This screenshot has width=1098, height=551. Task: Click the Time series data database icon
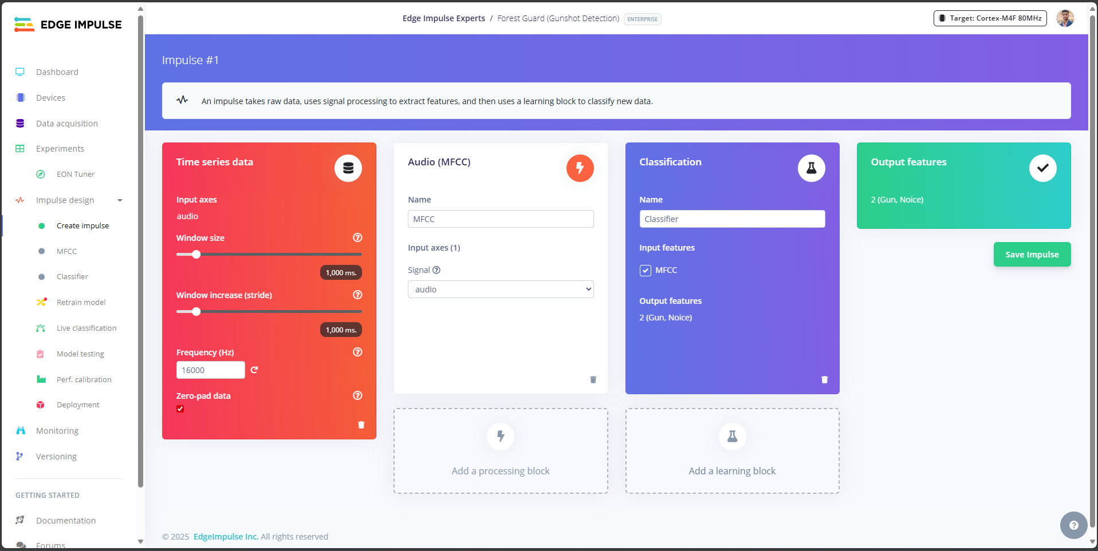[x=348, y=168]
